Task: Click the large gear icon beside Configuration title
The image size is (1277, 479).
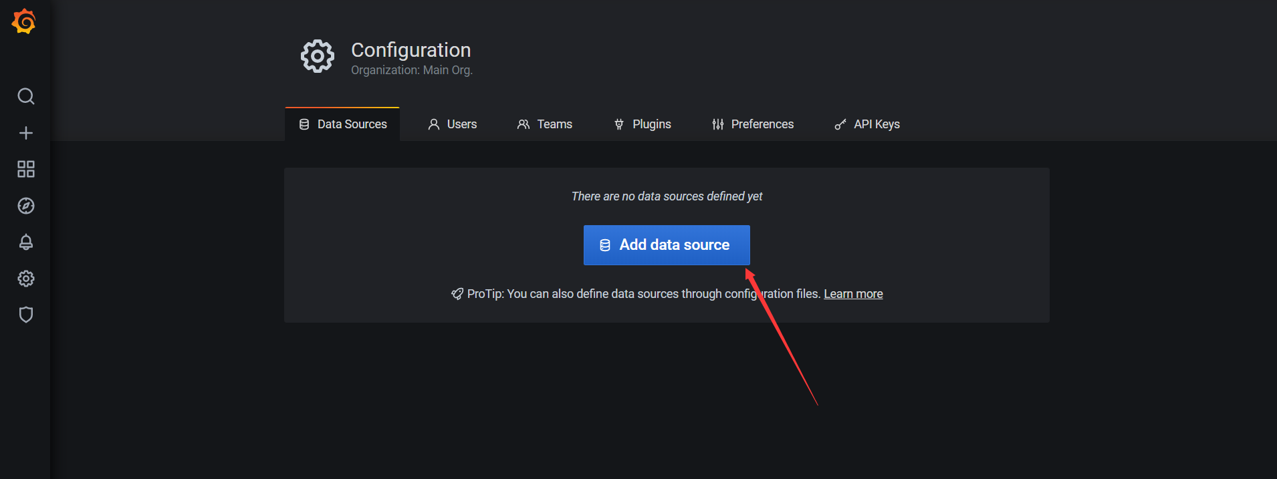Action: tap(318, 56)
